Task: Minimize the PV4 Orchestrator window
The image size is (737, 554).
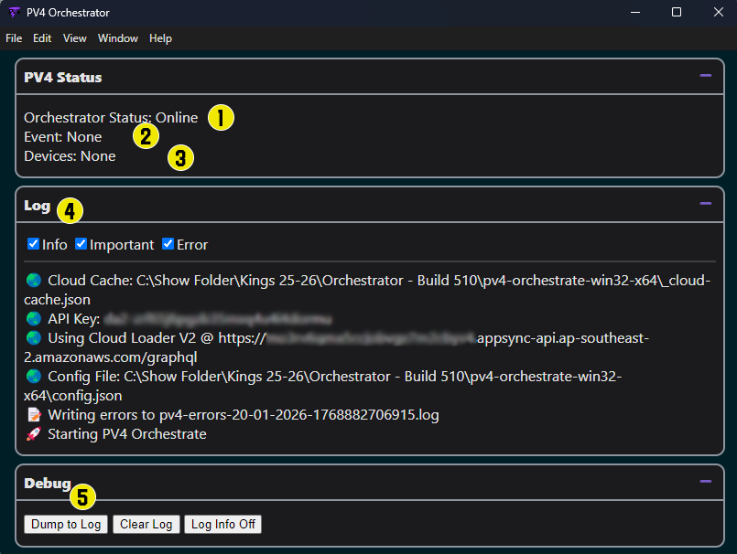Action: pyautogui.click(x=635, y=12)
